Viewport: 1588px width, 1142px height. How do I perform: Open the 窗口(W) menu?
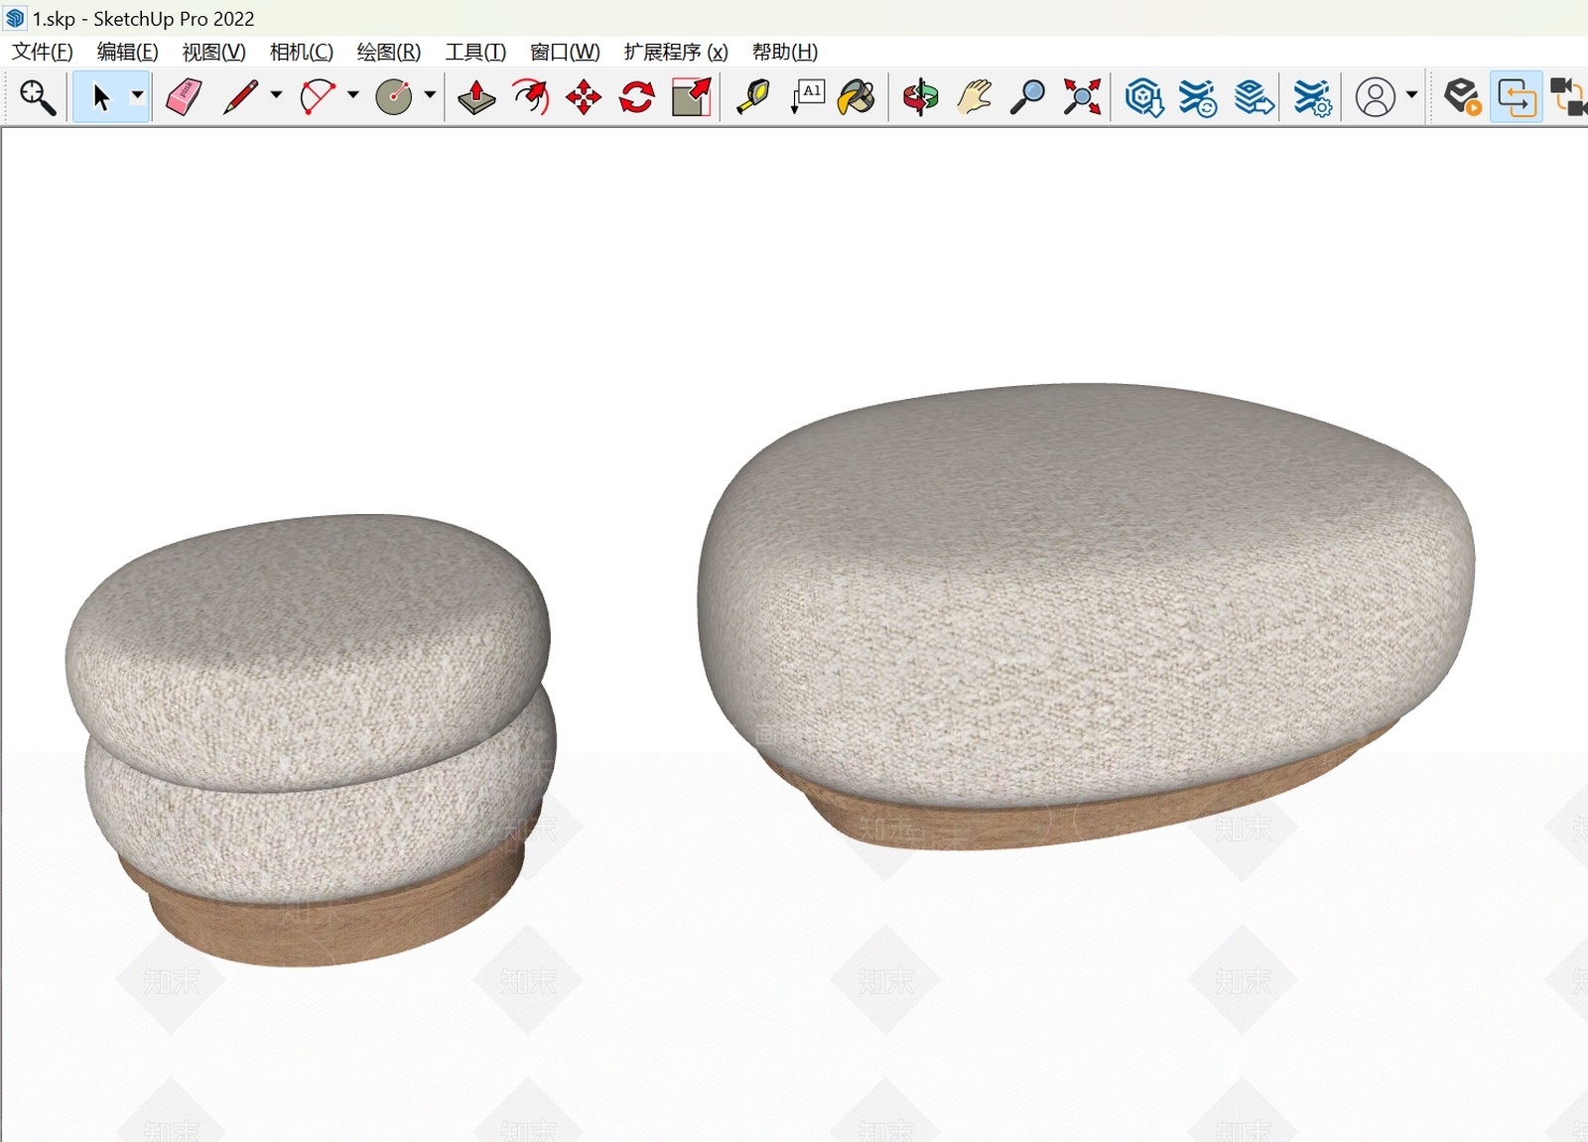[565, 52]
